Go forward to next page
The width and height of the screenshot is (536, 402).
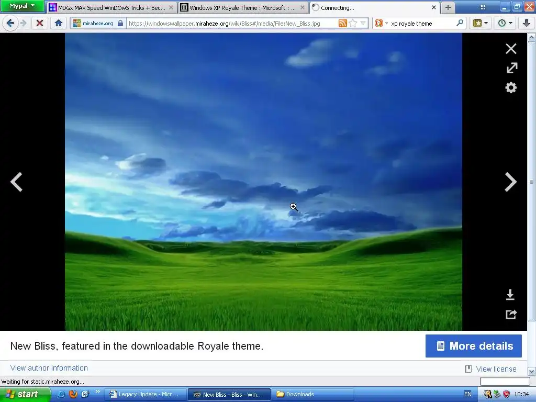click(23, 23)
